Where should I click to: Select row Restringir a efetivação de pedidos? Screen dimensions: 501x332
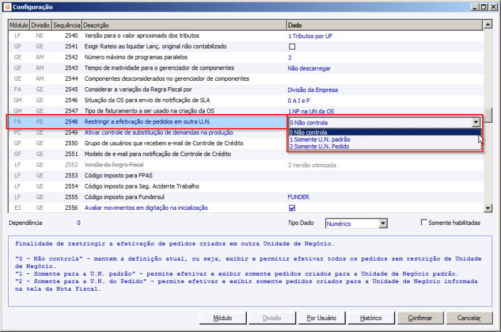[x=147, y=122]
